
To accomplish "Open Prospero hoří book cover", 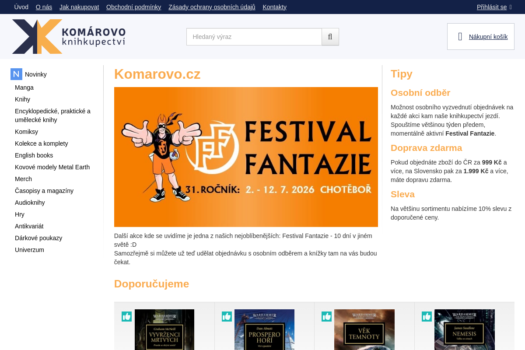I will click(264, 329).
